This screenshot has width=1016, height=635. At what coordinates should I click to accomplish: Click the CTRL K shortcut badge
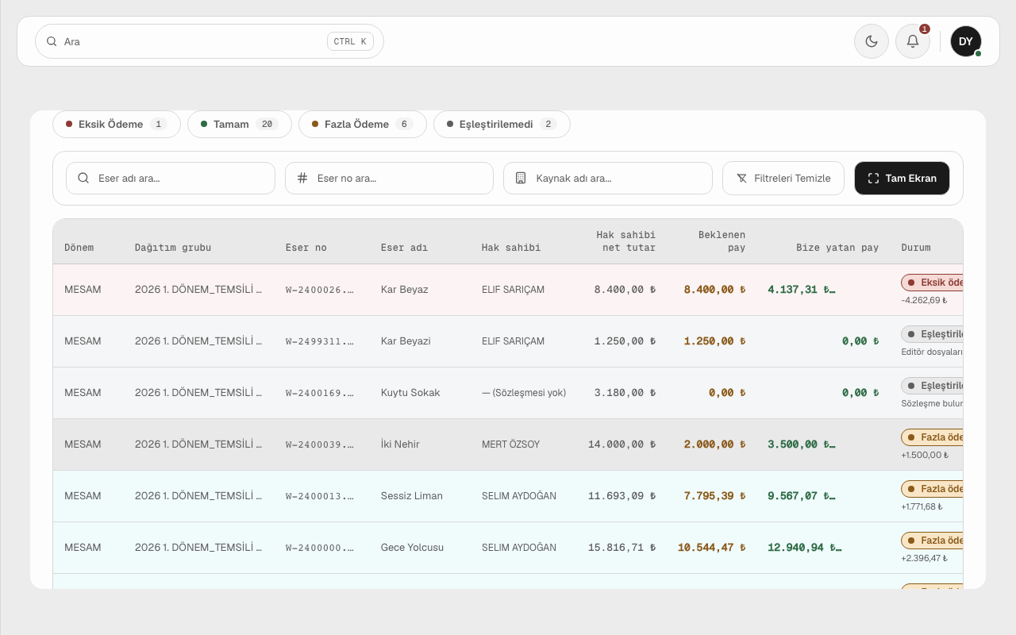[x=350, y=41]
